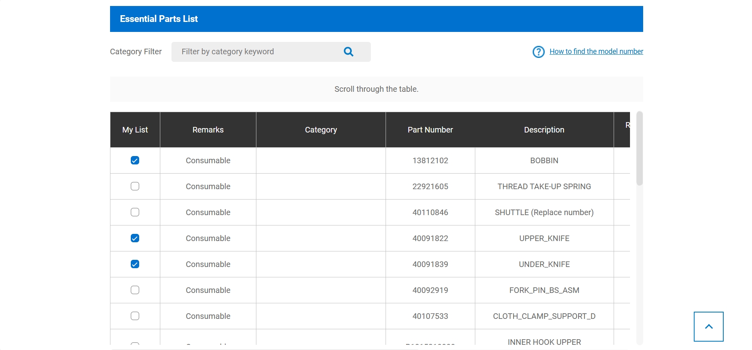
Task: Uncheck the UNDER_KNIFE checkbox
Action: coord(135,264)
